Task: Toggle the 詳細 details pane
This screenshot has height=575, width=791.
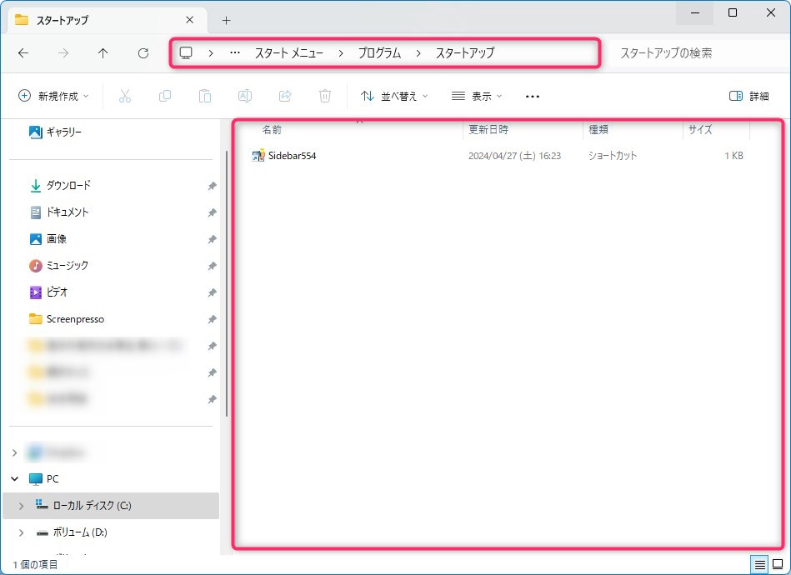Action: coord(748,96)
